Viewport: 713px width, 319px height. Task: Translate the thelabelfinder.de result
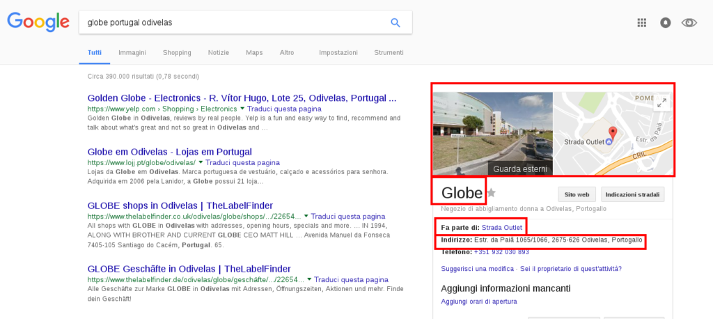351,279
